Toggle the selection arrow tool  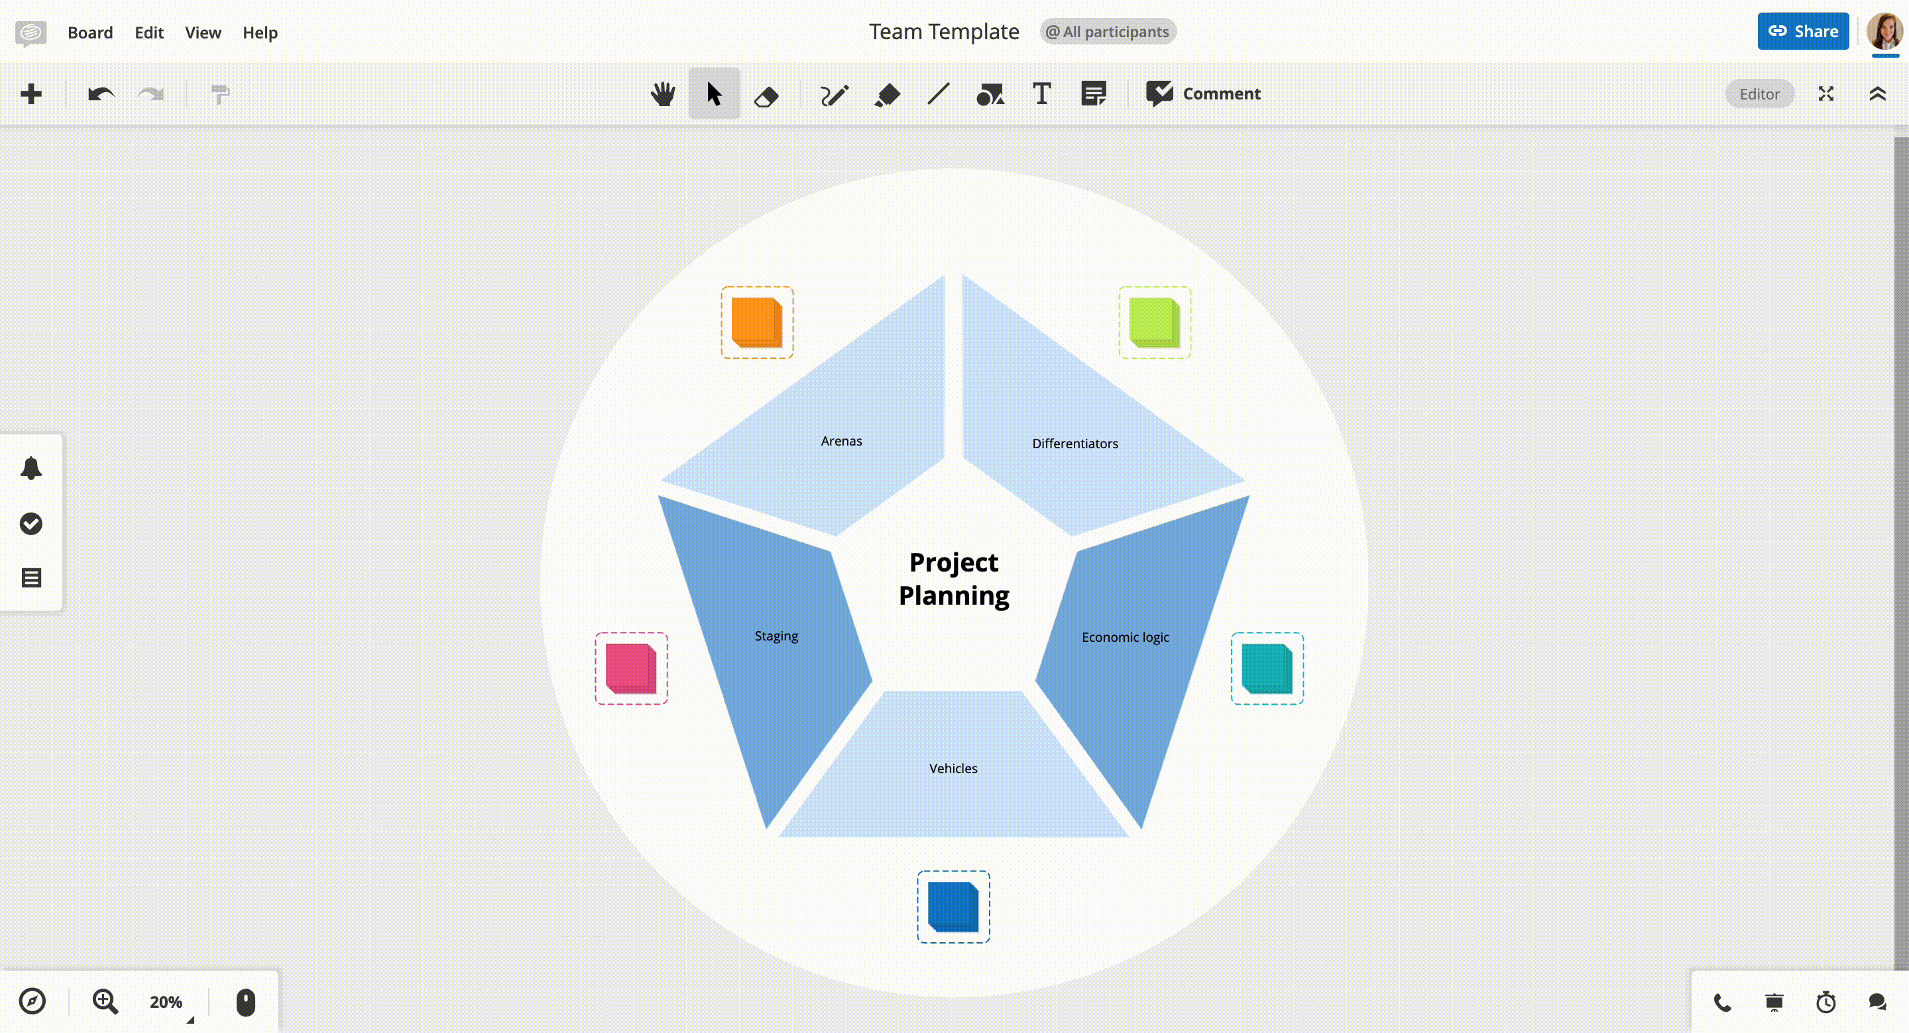click(714, 93)
